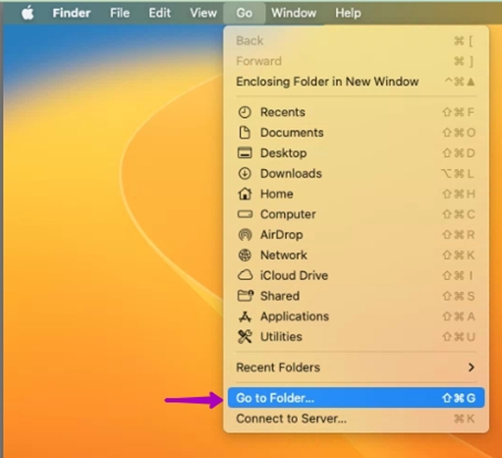Click the Applications icon
Viewport: 502px width, 458px height.
tap(245, 316)
